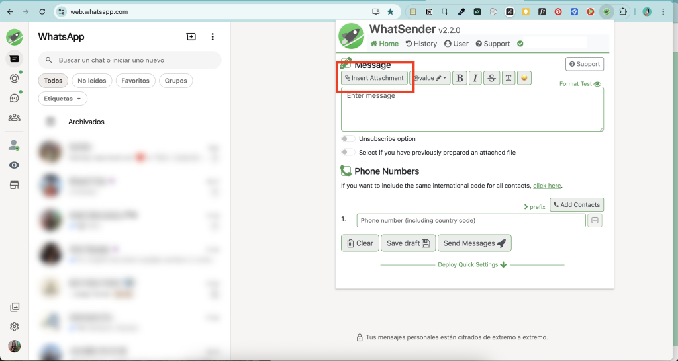Toggle strikethrough text formatting

point(491,78)
